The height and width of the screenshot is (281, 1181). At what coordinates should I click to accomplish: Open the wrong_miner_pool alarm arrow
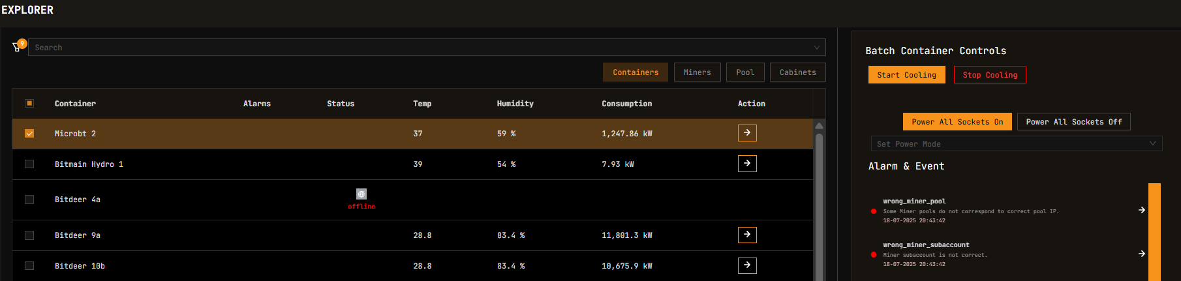coord(1141,210)
